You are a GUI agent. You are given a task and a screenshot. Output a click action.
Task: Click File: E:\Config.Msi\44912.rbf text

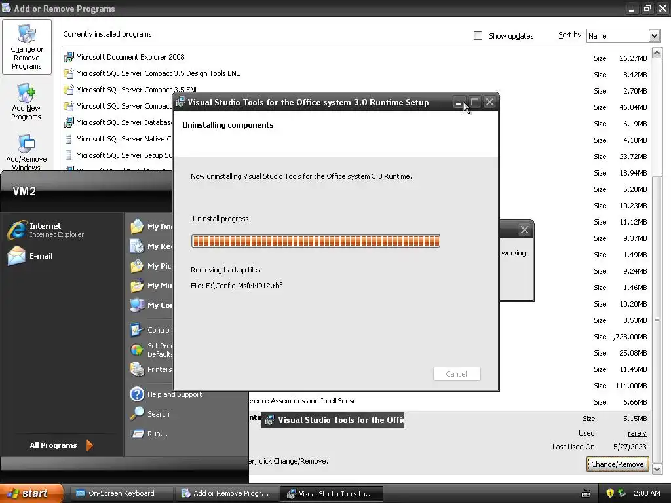tap(236, 286)
